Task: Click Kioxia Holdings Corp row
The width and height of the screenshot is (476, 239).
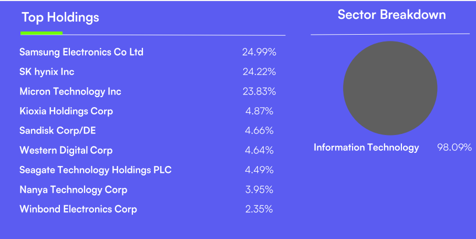Action: 66,111
